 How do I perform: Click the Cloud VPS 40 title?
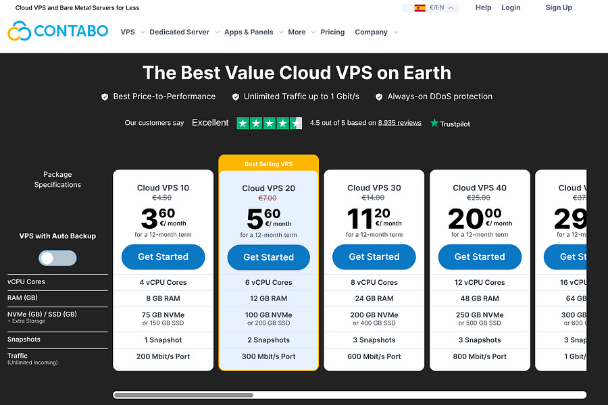click(x=480, y=188)
